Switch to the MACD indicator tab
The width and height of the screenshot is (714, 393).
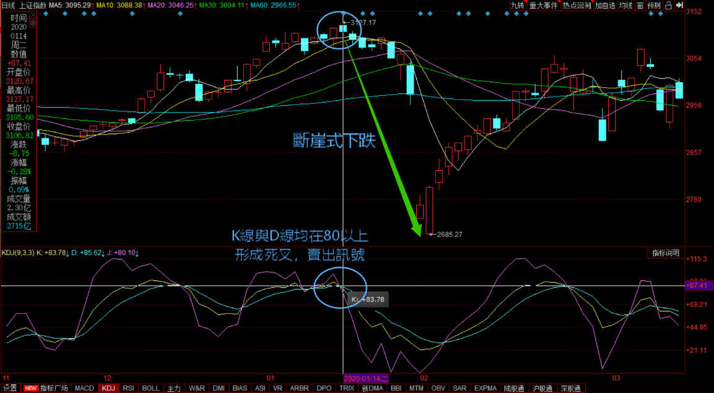84,389
